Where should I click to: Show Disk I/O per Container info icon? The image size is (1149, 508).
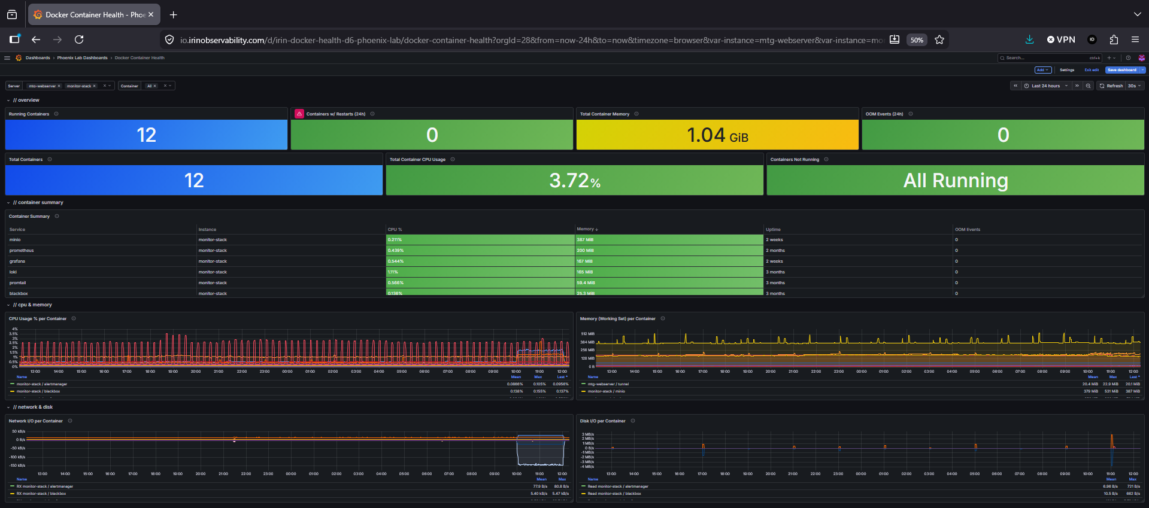[633, 421]
